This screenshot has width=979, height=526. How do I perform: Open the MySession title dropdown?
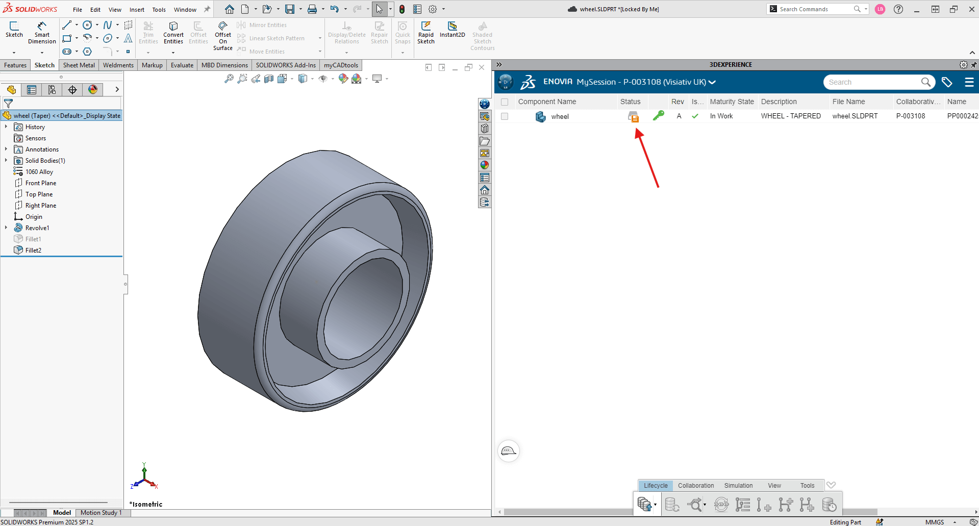(x=712, y=82)
